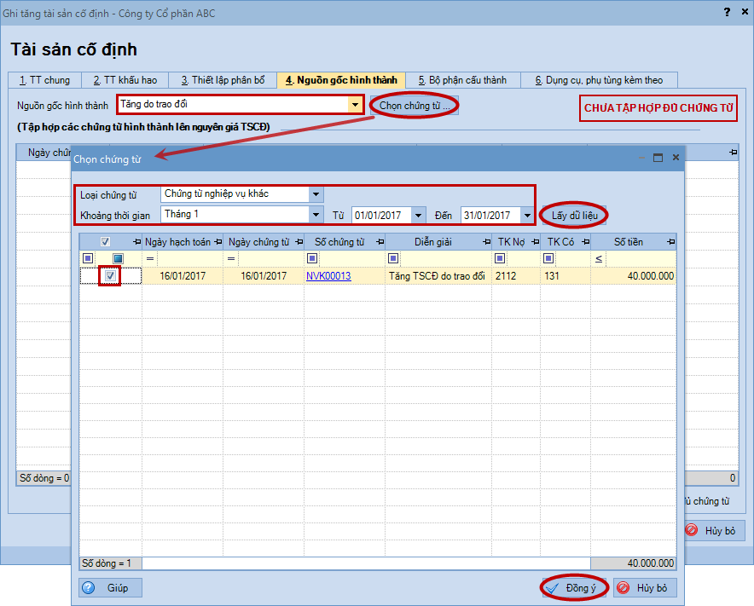Open the Nguồn gốc hình thành dropdown
The image size is (754, 606).
coord(356,105)
